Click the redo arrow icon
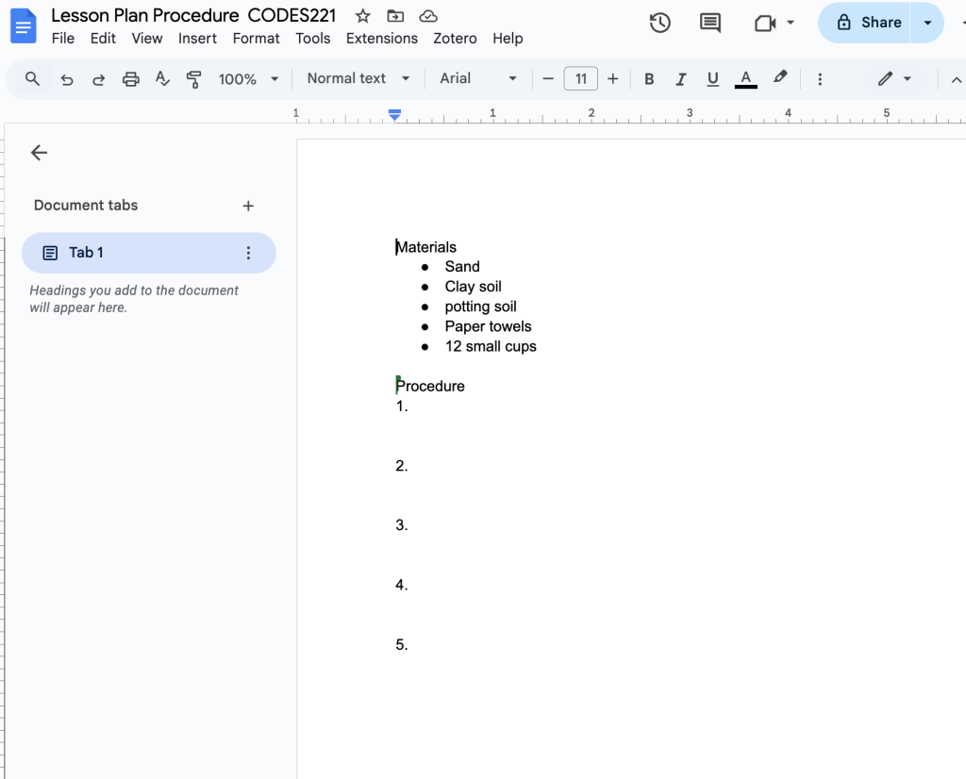 click(x=98, y=79)
